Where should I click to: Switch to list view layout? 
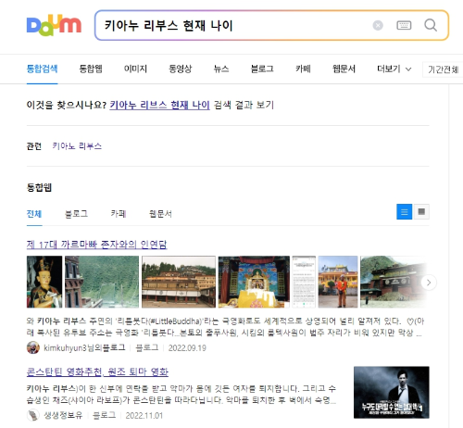click(x=405, y=212)
